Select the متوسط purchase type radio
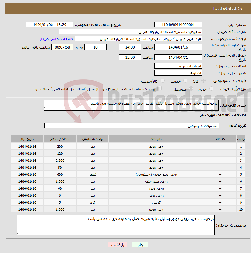The width and height of the screenshot is (251, 253). pos(191,89)
